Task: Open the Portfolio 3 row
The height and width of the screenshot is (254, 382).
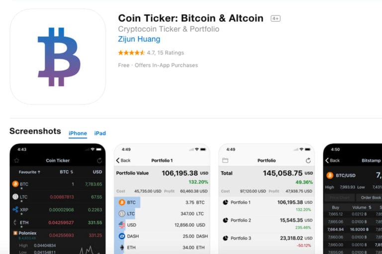Action: pyautogui.click(x=267, y=238)
